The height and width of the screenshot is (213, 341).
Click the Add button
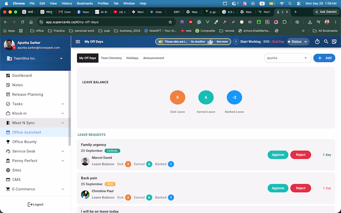pyautogui.click(x=324, y=58)
